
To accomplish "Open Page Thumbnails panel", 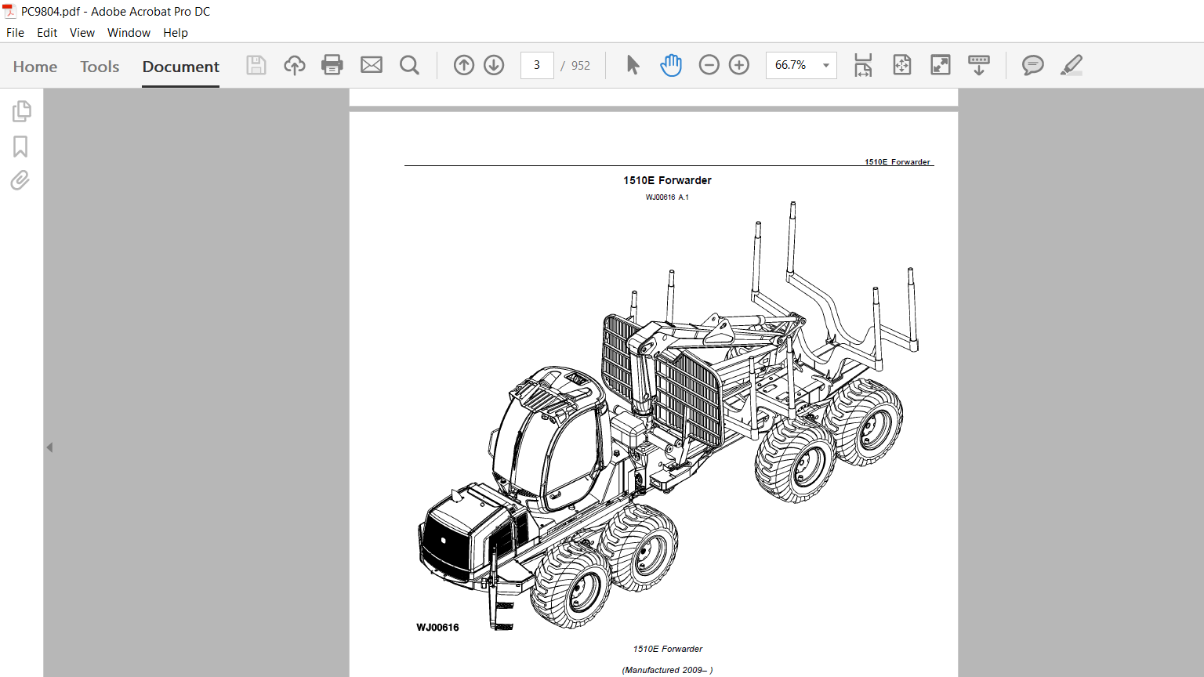I will (21, 111).
